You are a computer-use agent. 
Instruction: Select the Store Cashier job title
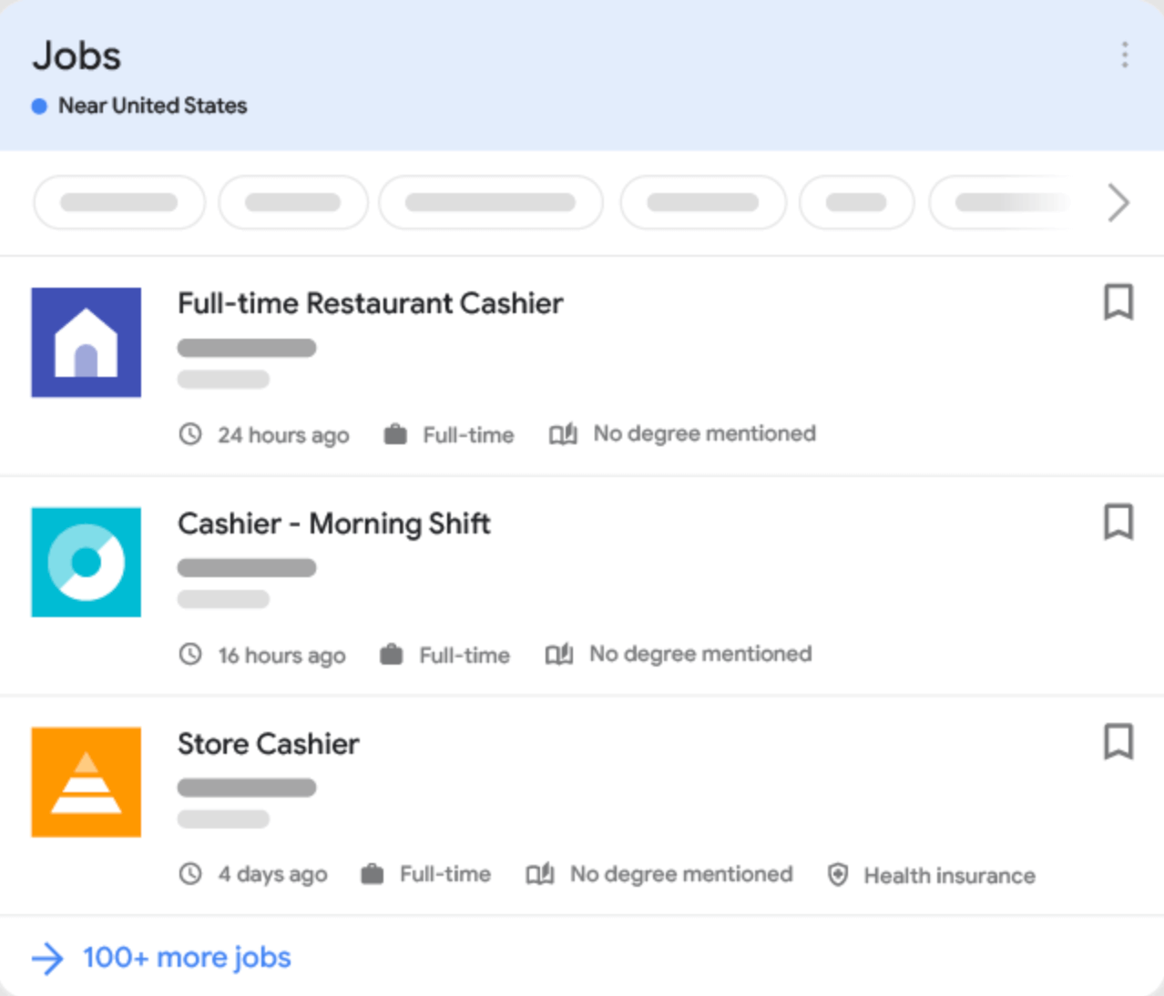[x=268, y=744]
